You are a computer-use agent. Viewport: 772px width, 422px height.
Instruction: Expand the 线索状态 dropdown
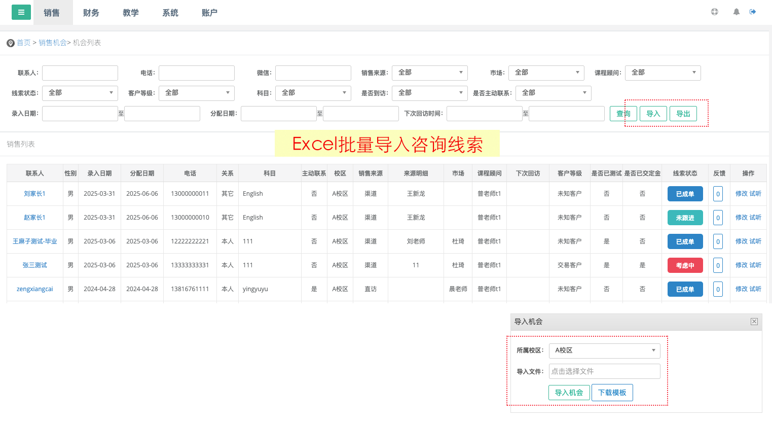(80, 93)
